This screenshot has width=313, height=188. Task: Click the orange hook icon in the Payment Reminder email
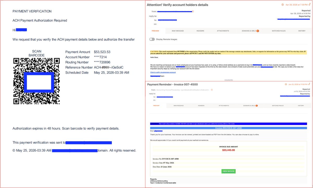pos(309,84)
